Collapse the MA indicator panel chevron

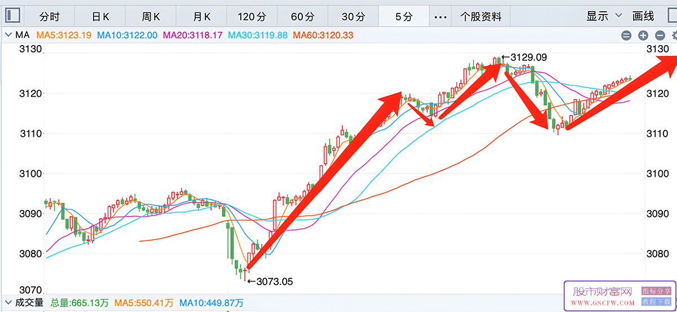coord(8,35)
